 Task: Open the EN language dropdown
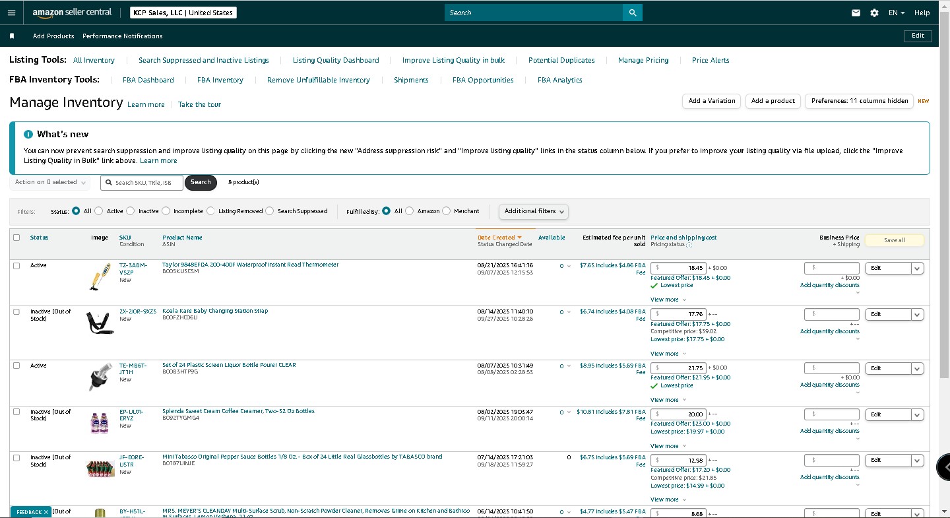click(x=897, y=13)
